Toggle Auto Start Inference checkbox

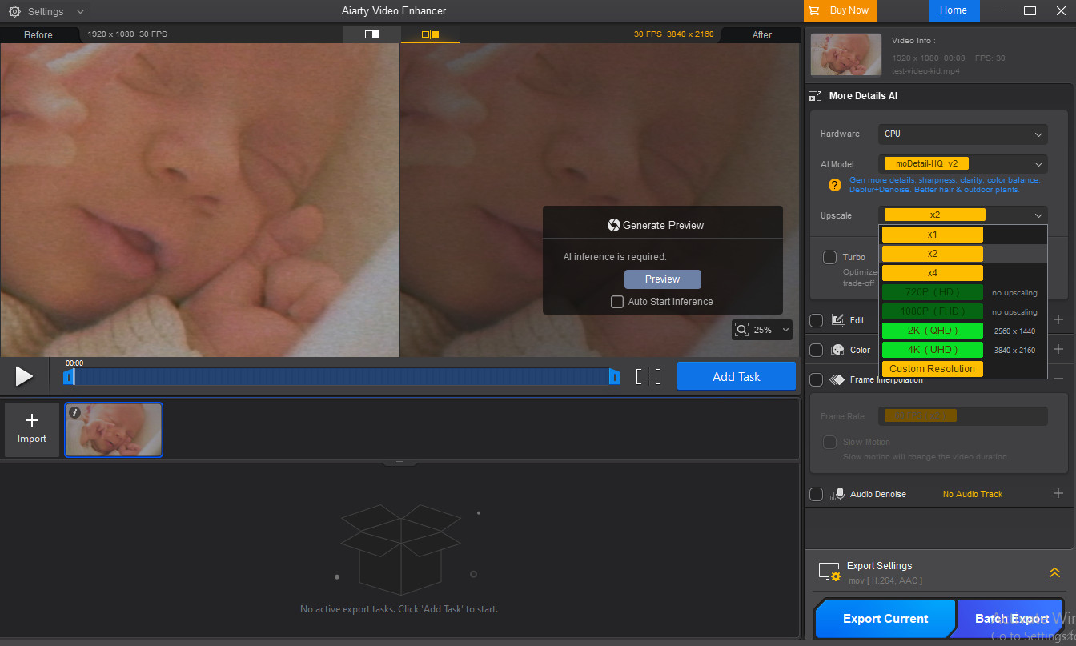[617, 302]
